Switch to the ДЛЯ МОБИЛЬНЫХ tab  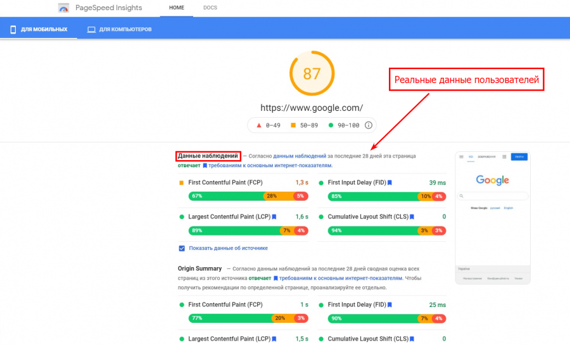[39, 29]
